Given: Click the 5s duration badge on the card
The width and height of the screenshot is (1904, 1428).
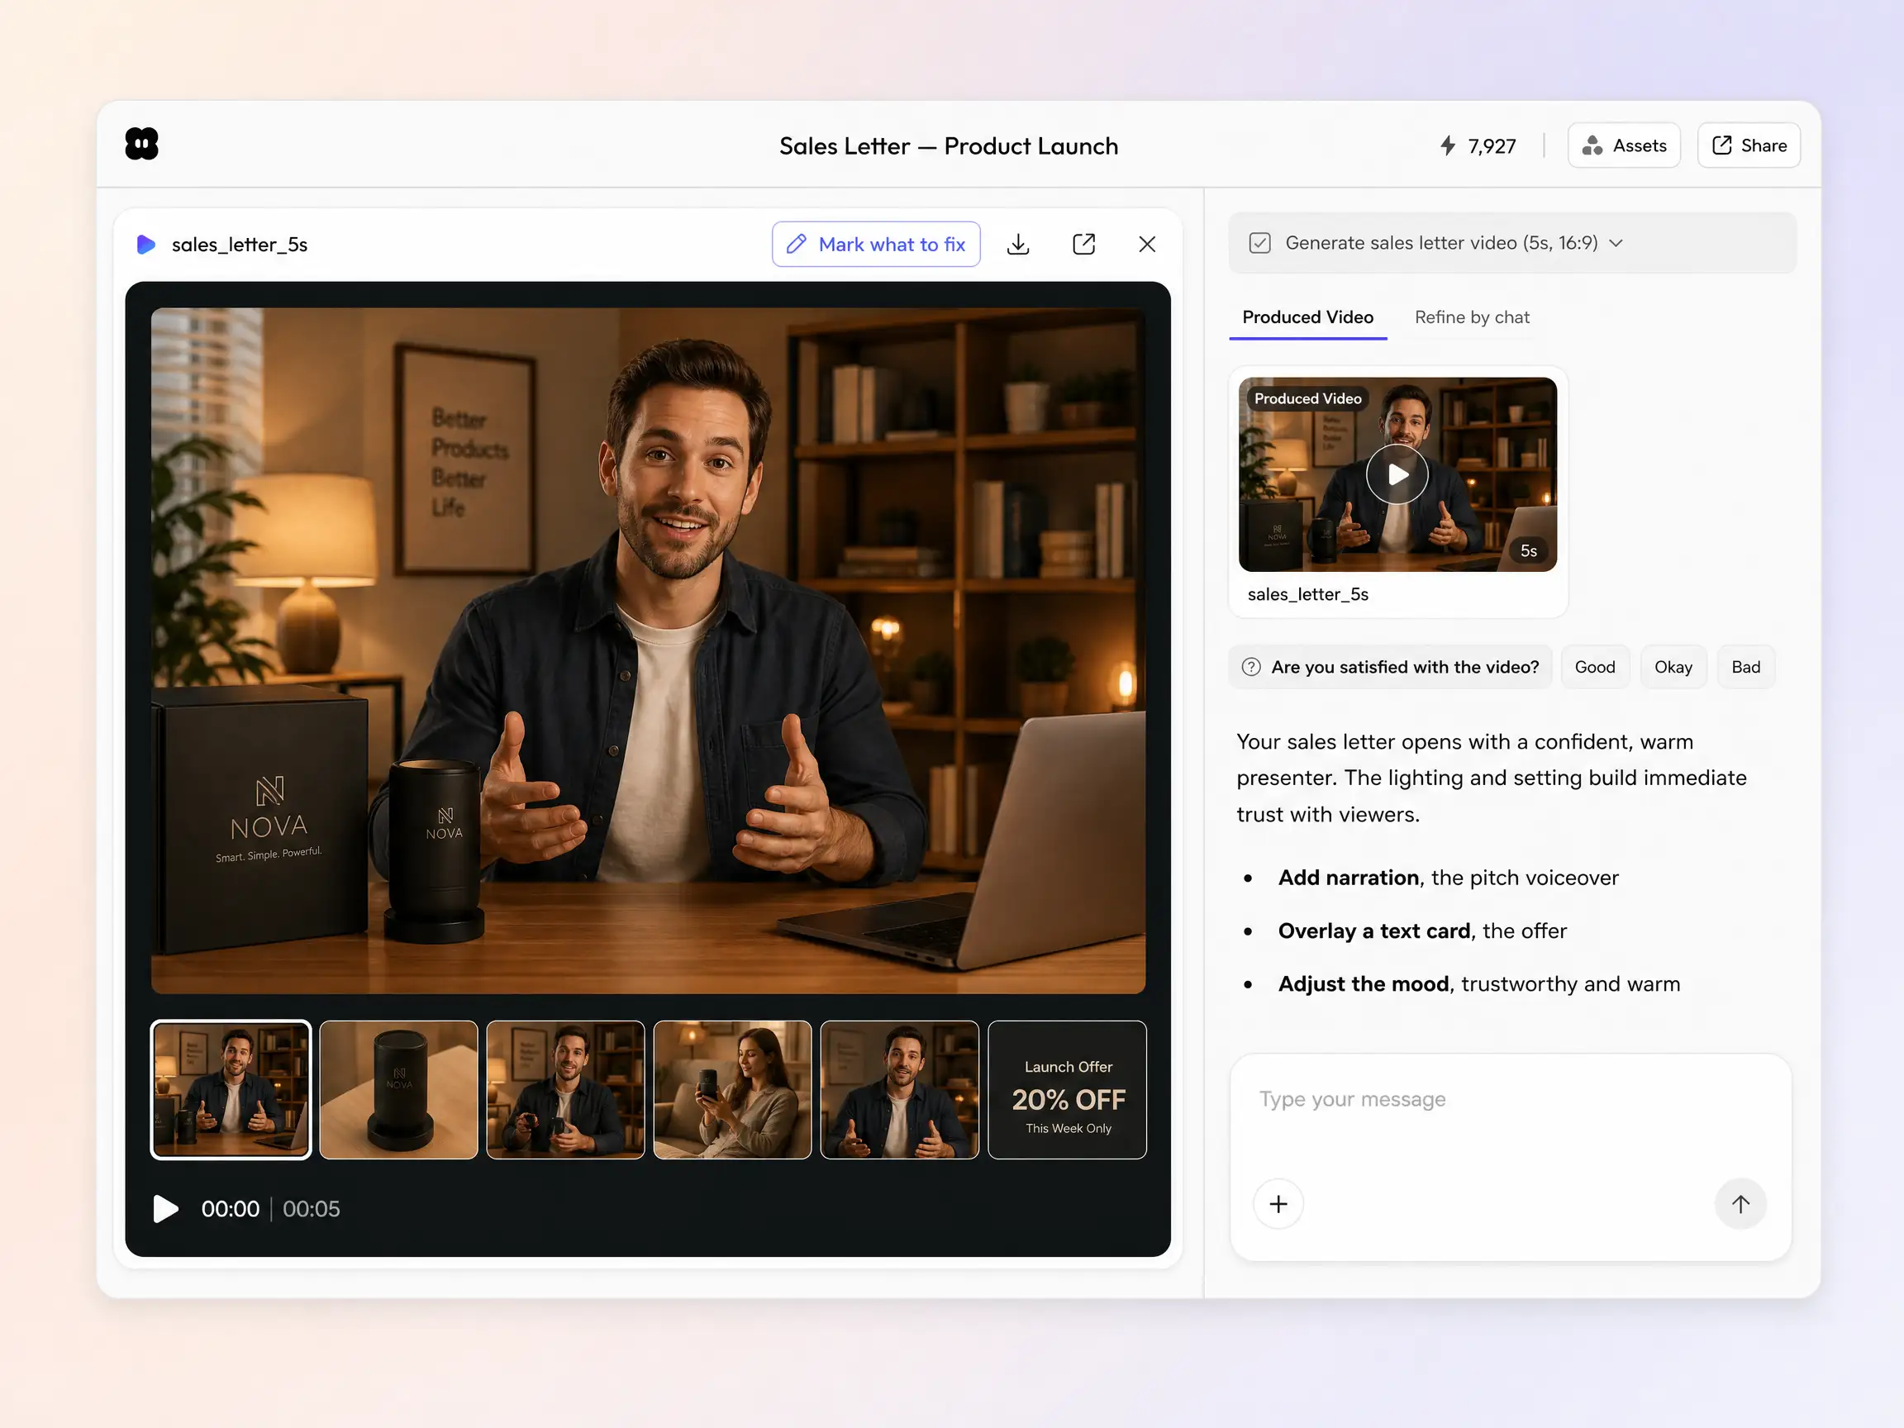Looking at the screenshot, I should click(x=1528, y=551).
